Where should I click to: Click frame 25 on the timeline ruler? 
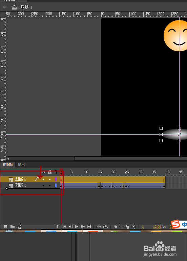click(127, 172)
